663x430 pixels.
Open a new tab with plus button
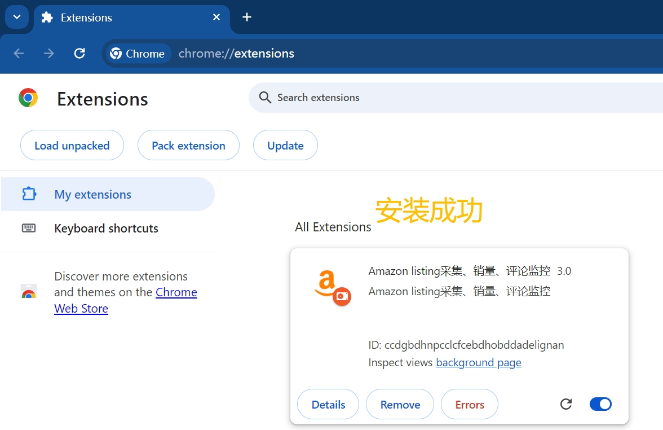pyautogui.click(x=247, y=17)
